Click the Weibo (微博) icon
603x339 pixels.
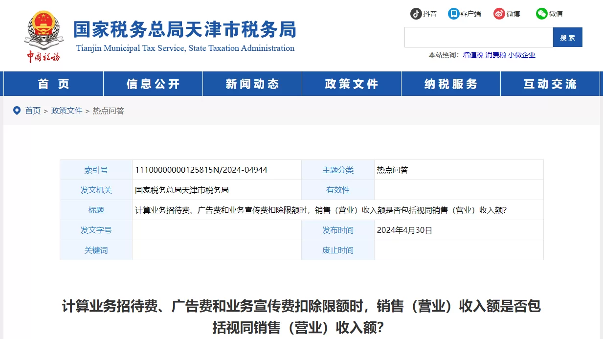499,14
